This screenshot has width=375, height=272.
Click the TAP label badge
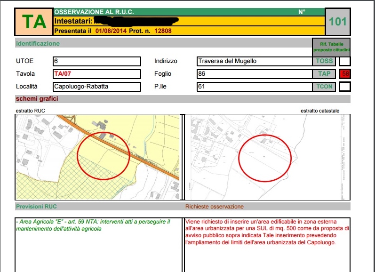point(325,74)
